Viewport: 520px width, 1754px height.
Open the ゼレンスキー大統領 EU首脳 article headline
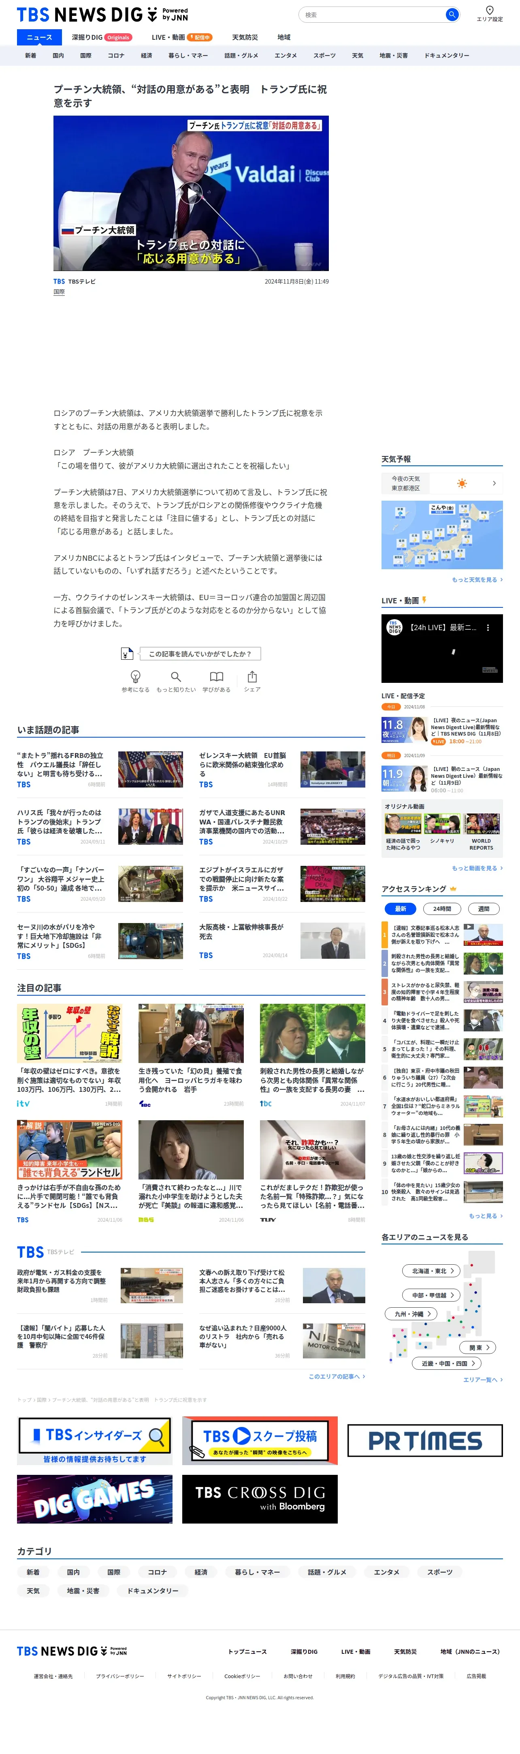[243, 765]
